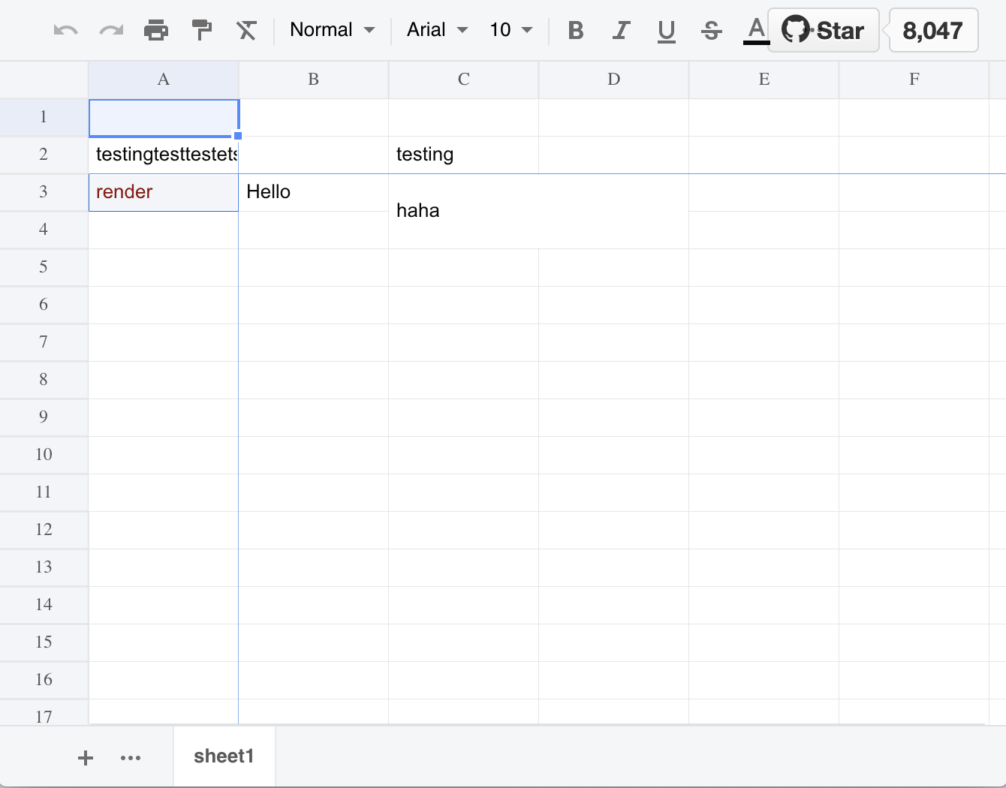Image resolution: width=1006 pixels, height=788 pixels.
Task: Select cell B3 containing Hello
Action: click(313, 192)
